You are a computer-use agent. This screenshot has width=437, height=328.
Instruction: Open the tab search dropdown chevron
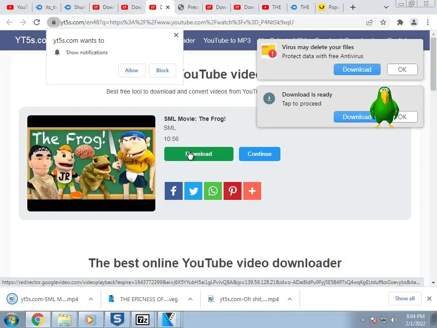point(386,7)
